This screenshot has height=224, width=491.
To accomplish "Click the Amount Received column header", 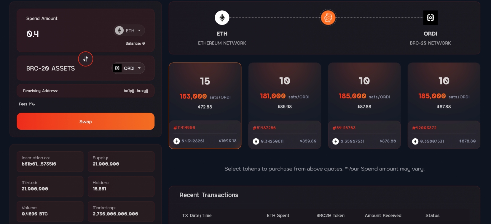I will pos(383,215).
